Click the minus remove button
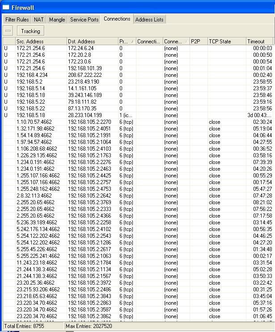 [x=8, y=31]
